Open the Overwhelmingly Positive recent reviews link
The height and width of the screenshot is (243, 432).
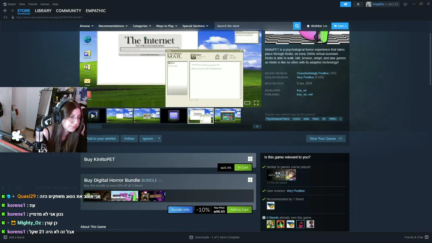(312, 73)
